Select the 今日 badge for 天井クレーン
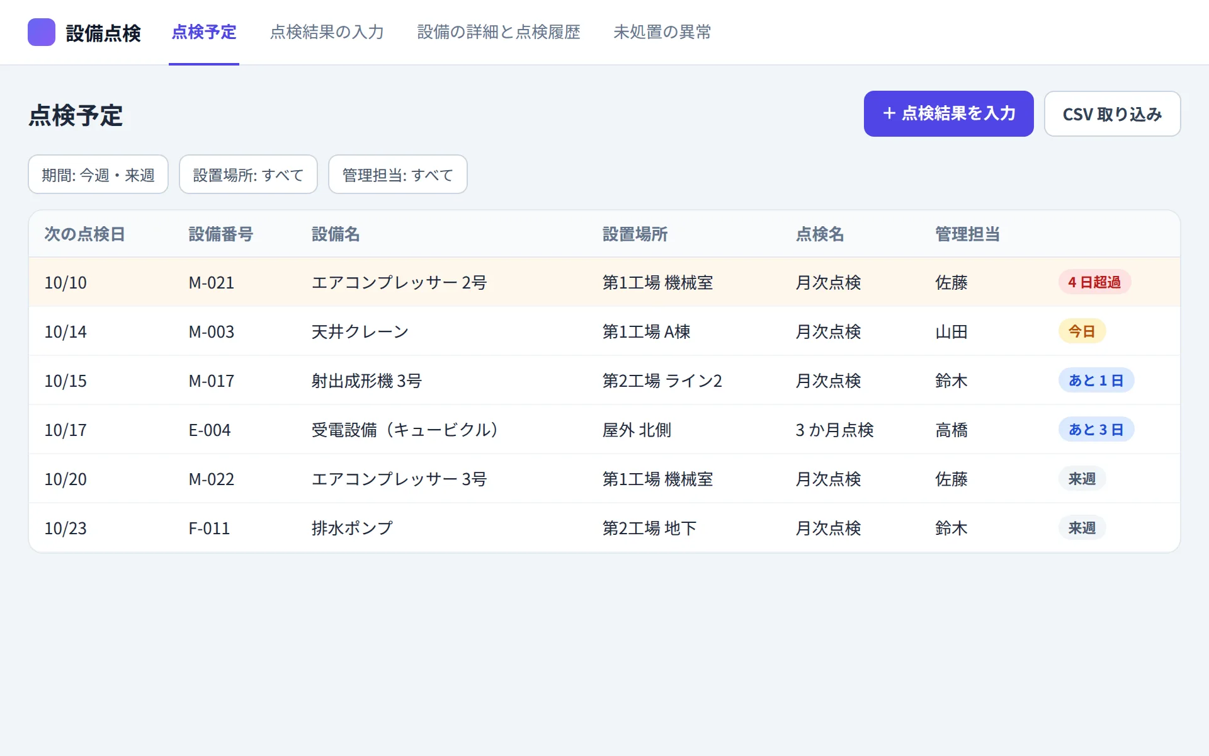This screenshot has width=1209, height=756. pyautogui.click(x=1082, y=331)
